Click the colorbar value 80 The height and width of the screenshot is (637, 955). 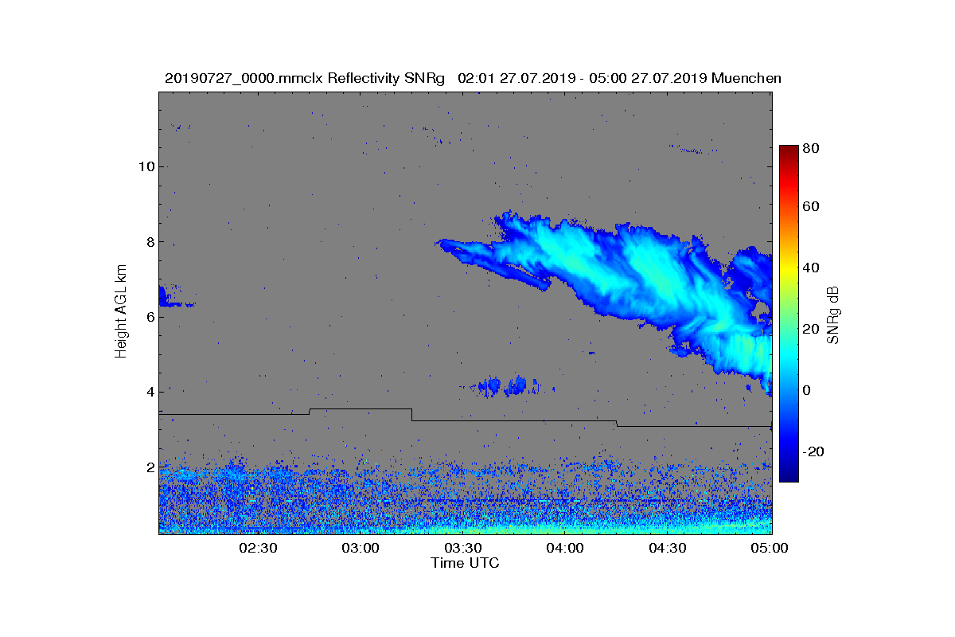(812, 148)
